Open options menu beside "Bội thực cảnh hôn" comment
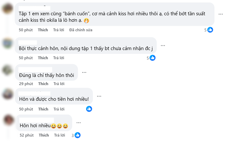Image resolution: width=227 pixels, height=141 pixels. coord(163,46)
